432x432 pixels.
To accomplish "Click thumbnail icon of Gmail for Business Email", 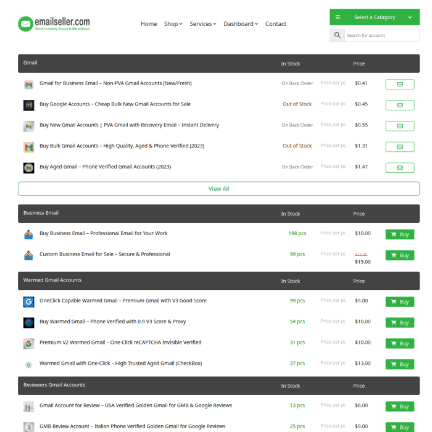I will [28, 85].
